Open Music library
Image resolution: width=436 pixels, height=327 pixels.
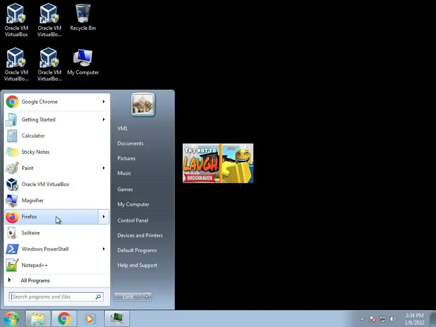124,173
